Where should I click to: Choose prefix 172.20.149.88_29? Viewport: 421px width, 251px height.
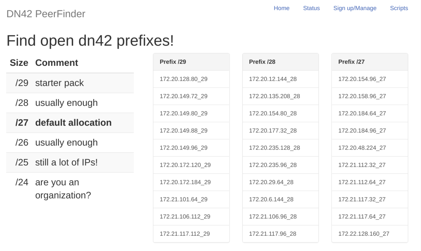(x=191, y=131)
